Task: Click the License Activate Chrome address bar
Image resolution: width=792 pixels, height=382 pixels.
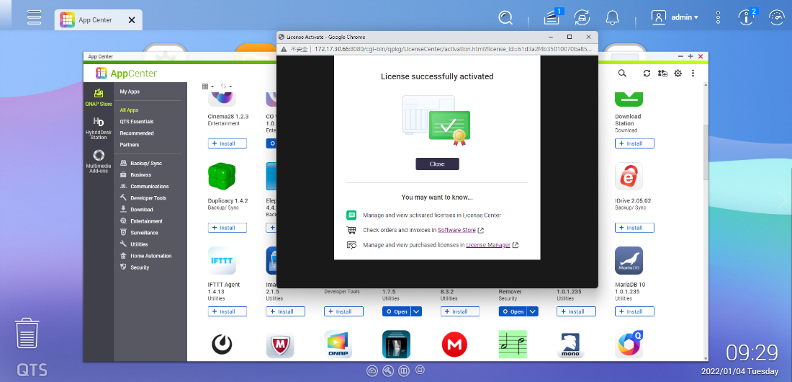Action: tap(452, 49)
